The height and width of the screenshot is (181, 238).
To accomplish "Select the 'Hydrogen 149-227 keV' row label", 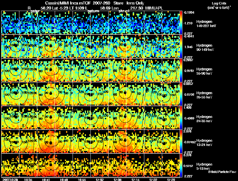I will (x=206, y=24).
